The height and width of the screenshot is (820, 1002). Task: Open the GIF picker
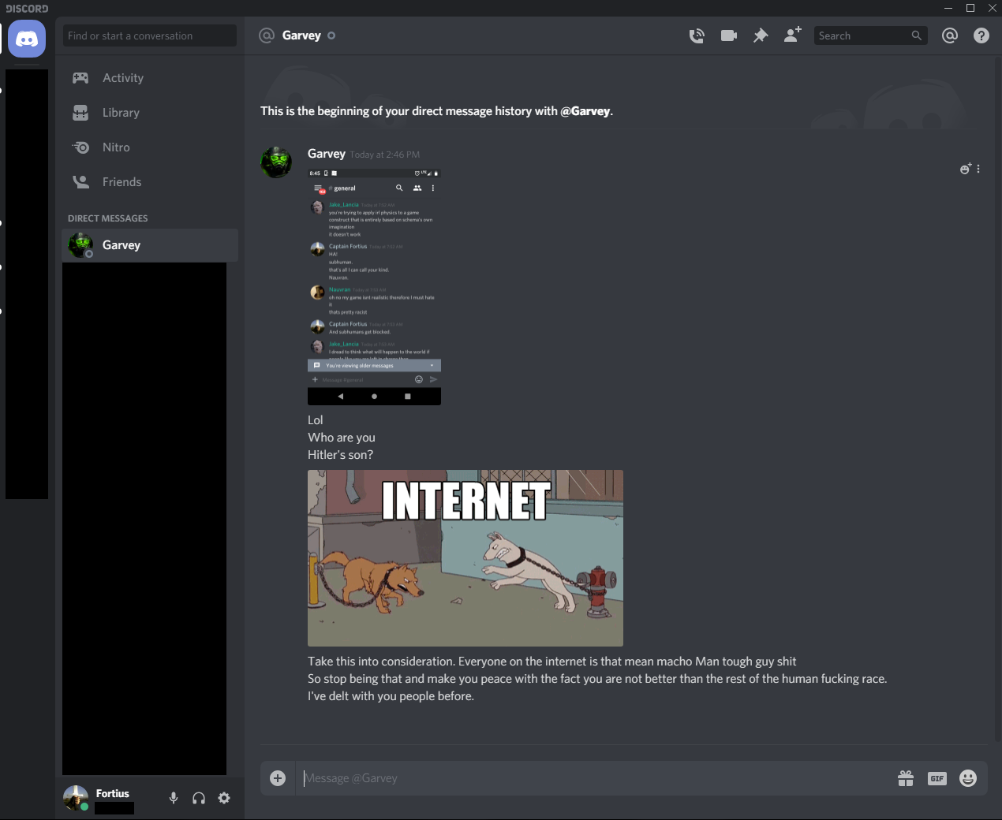tap(937, 778)
